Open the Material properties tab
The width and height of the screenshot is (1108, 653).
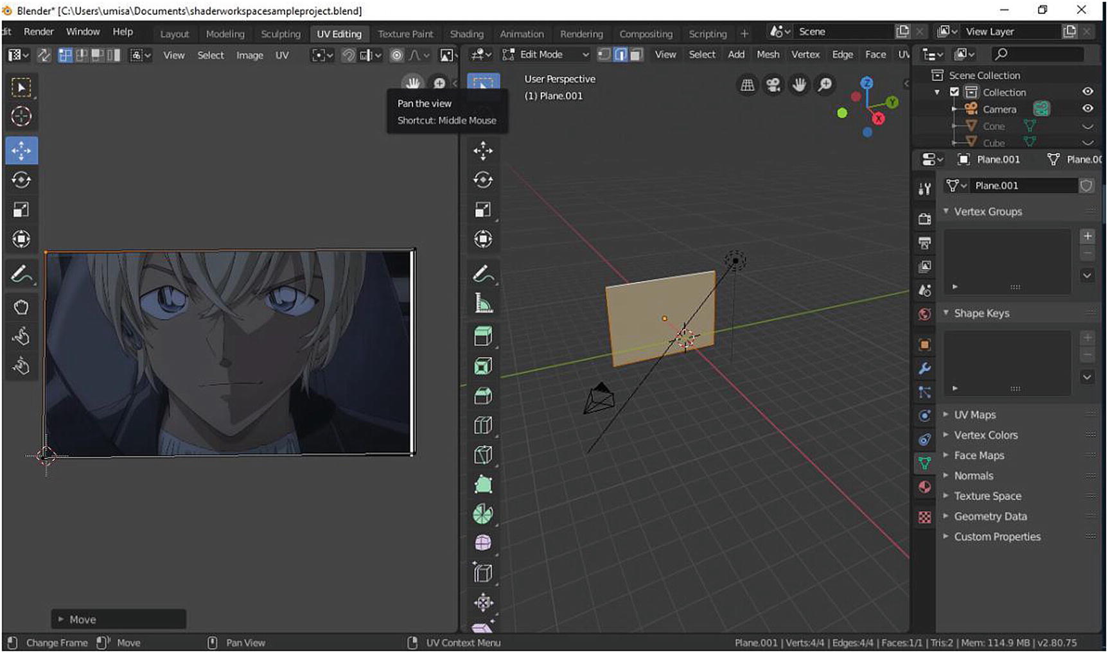pyautogui.click(x=924, y=487)
